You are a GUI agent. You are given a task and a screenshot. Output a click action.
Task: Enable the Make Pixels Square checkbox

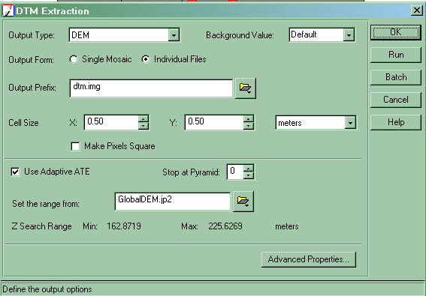point(75,146)
